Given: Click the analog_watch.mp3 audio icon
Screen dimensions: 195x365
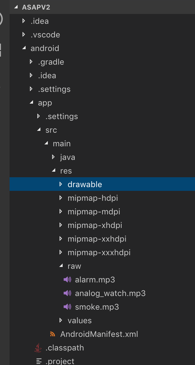Looking at the screenshot, I should (67, 293).
